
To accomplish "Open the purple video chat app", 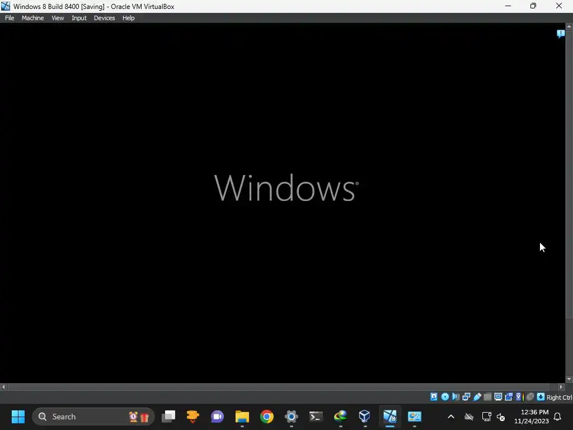I will (217, 417).
